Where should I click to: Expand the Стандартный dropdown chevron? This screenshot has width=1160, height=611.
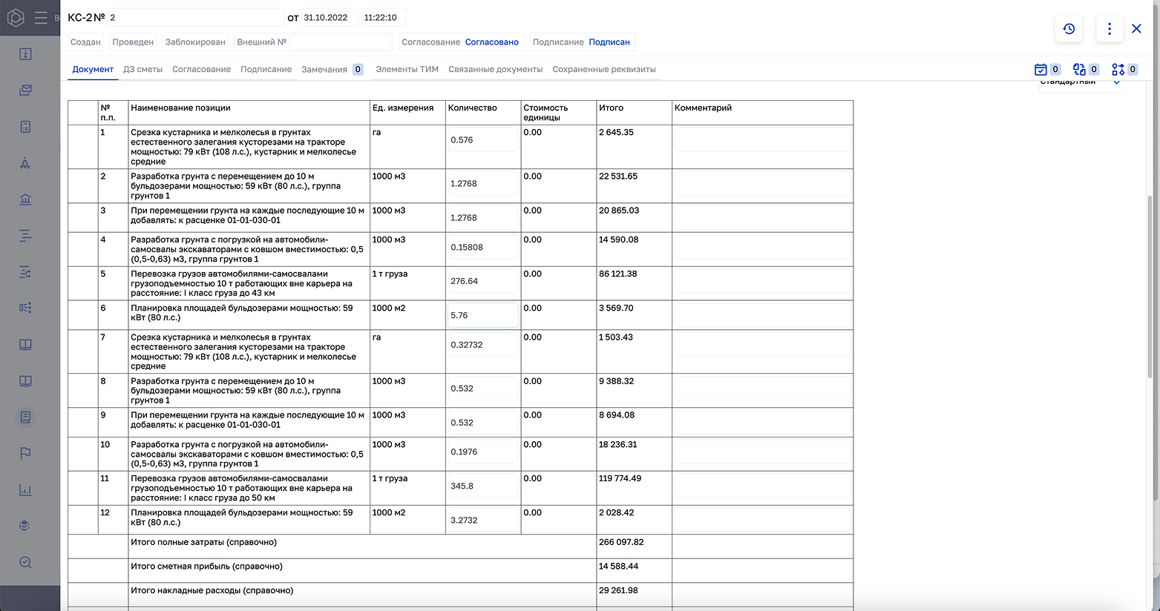coord(1116,83)
